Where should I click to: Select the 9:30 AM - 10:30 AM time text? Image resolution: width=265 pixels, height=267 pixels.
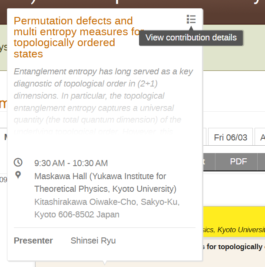[x=71, y=163]
